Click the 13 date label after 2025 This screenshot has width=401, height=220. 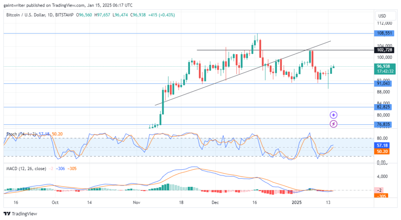pyautogui.click(x=328, y=202)
